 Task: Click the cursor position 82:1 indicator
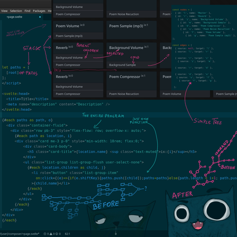[67, 234]
